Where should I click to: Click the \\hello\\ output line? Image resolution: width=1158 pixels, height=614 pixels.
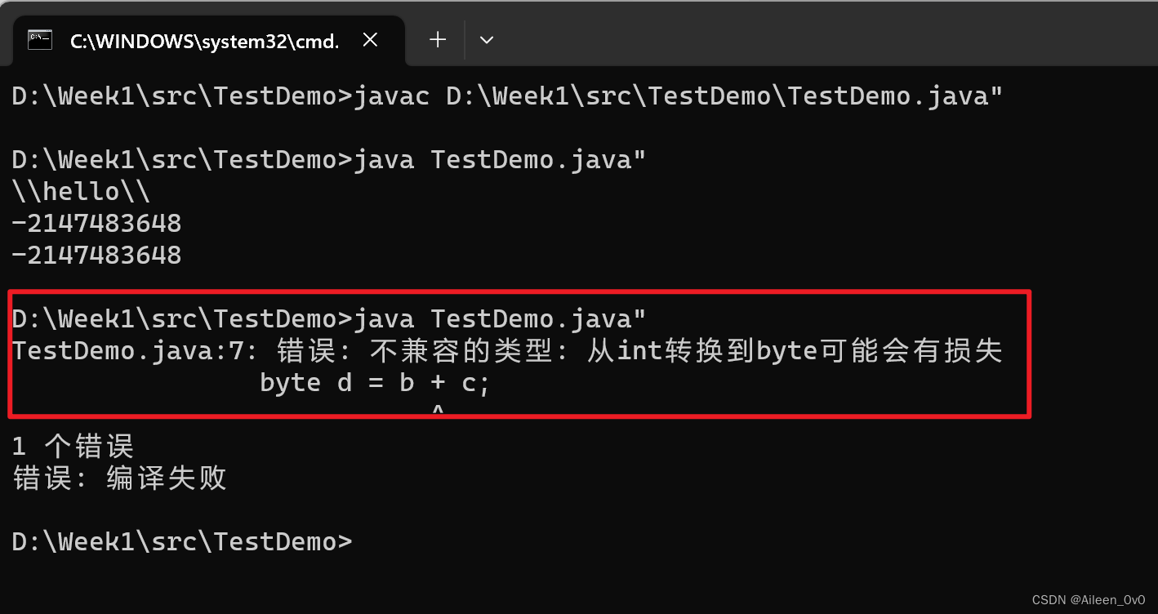(x=81, y=191)
